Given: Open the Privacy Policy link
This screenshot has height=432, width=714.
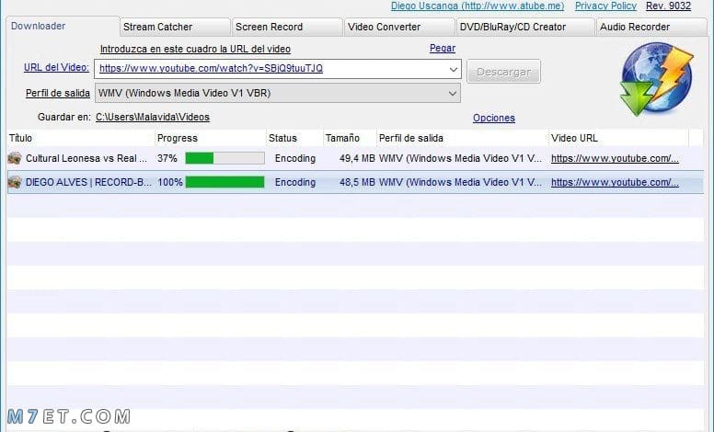Looking at the screenshot, I should 605,6.
